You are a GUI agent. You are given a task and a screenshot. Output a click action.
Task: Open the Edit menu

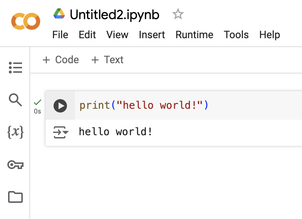(x=87, y=35)
